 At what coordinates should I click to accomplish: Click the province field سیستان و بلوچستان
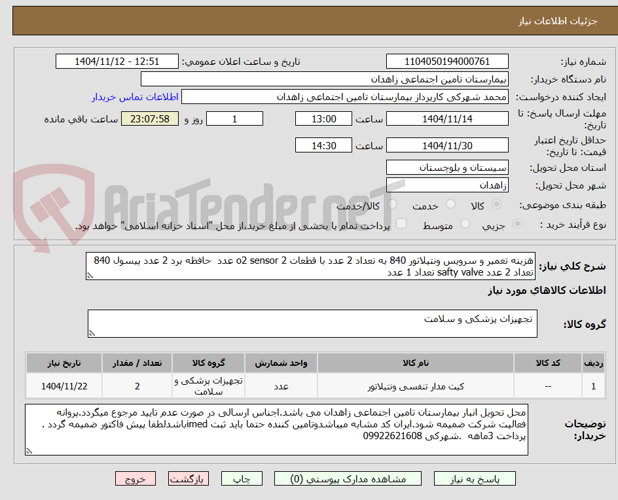point(447,168)
